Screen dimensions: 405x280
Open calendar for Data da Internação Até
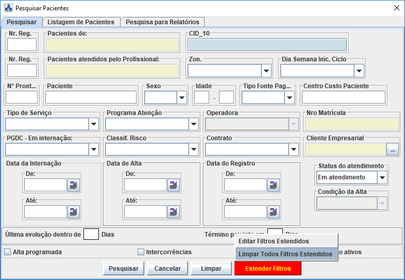point(74,212)
